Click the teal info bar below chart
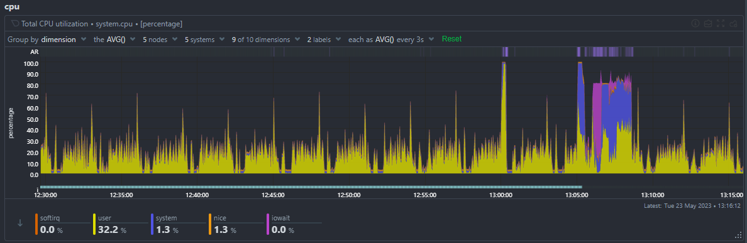Screen dimensions: 747x243 (x=311, y=187)
